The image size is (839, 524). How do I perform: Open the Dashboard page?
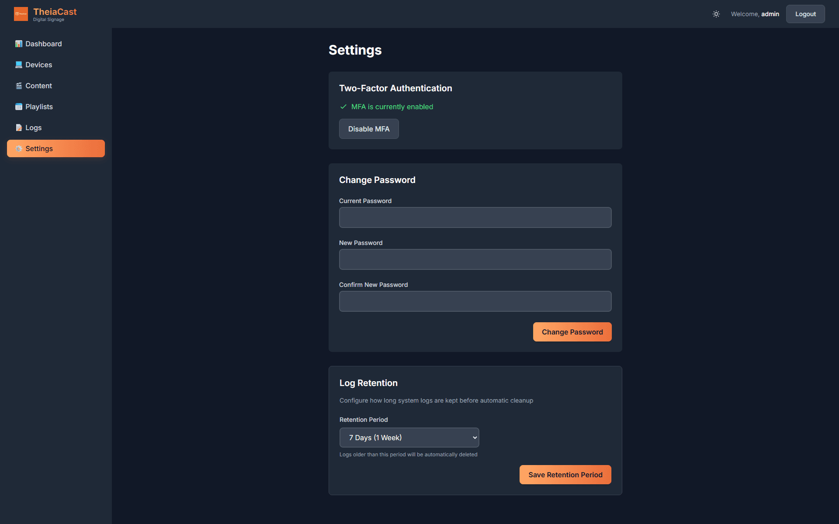point(43,44)
